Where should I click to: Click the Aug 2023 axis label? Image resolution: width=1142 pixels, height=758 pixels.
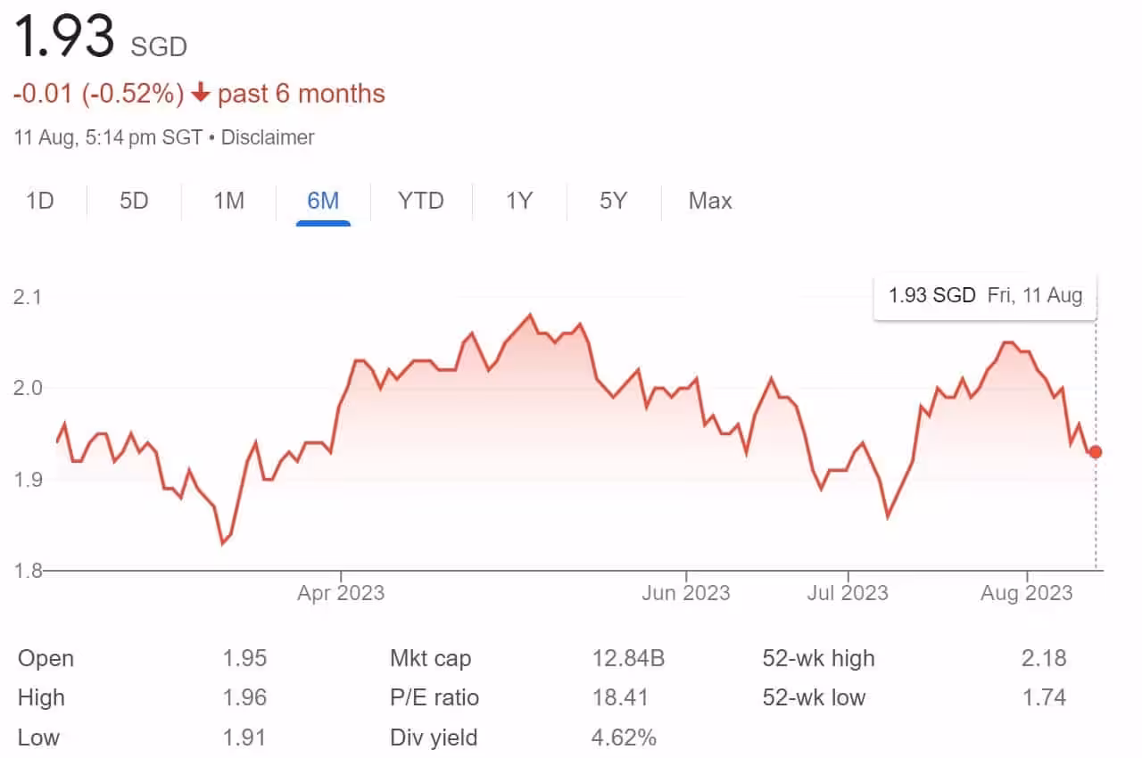click(1028, 592)
